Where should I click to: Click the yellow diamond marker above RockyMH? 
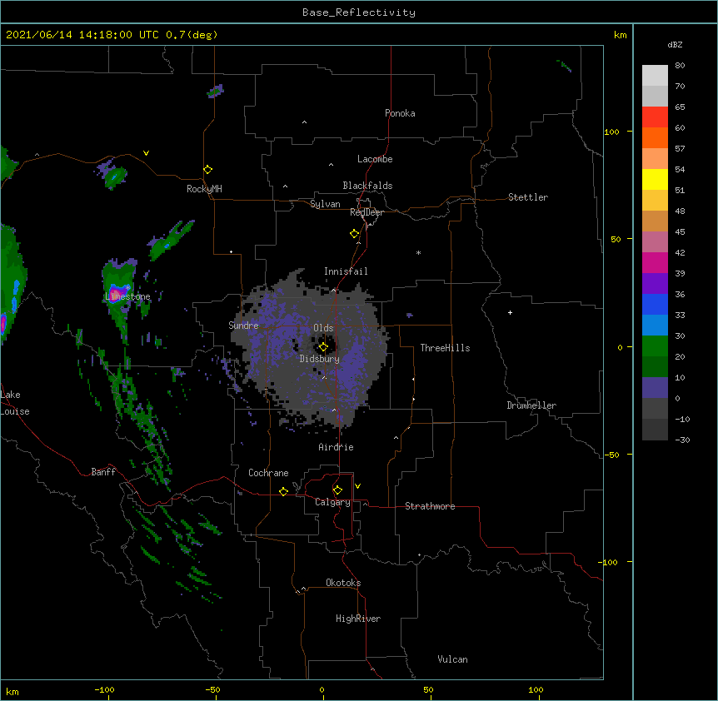tap(207, 170)
